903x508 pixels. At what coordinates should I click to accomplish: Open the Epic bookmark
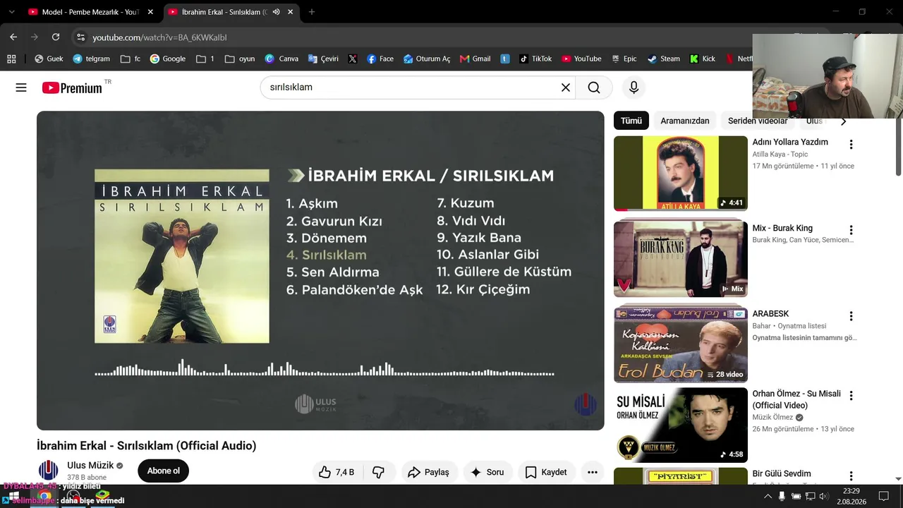pos(624,59)
